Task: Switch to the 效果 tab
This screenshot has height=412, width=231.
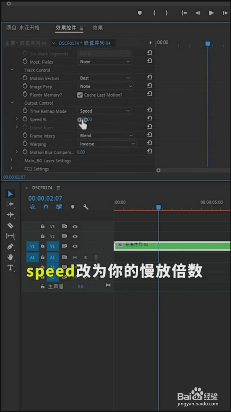Action: coord(98,28)
